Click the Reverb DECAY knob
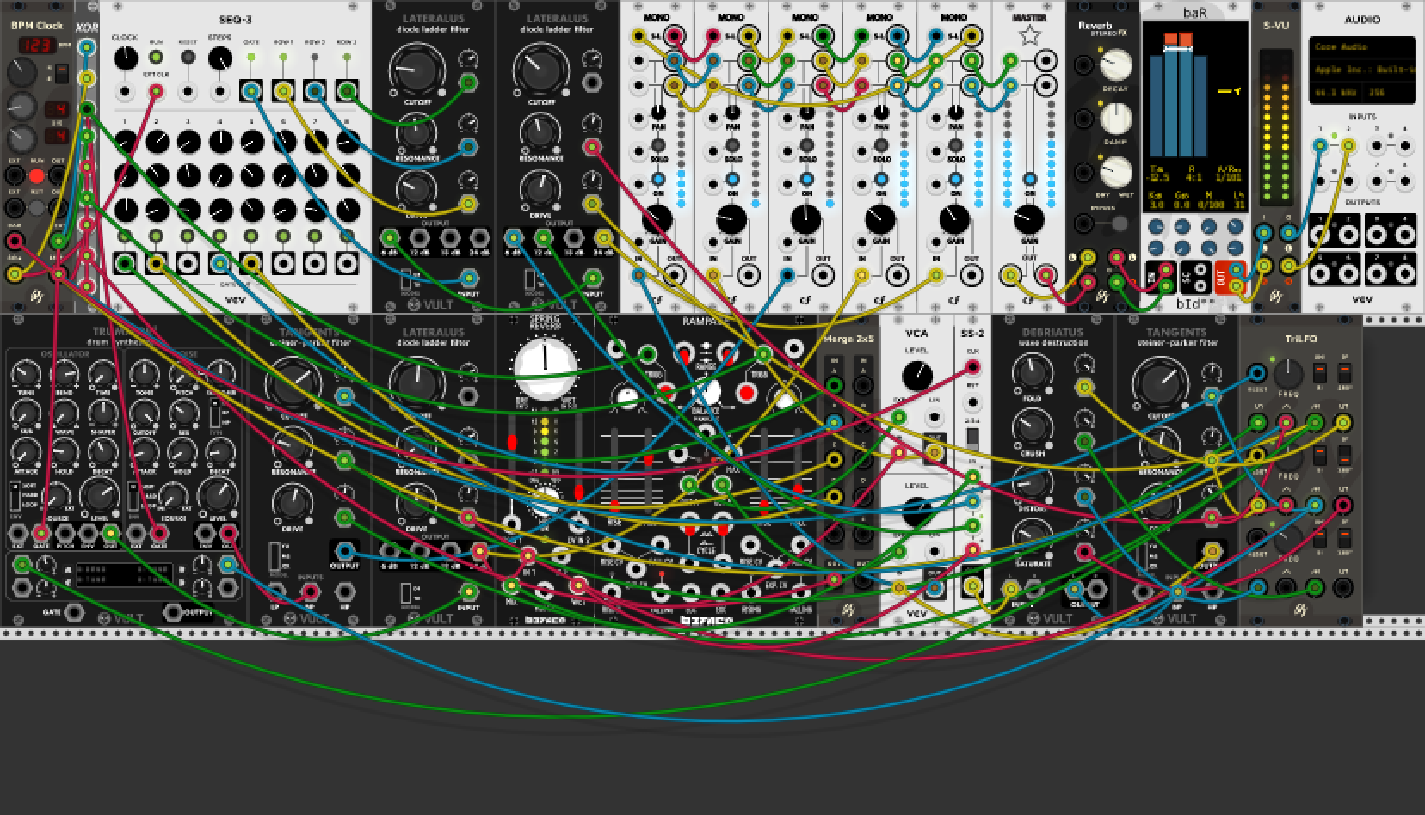The width and height of the screenshot is (1425, 815). (1116, 64)
